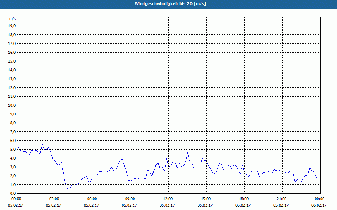
Task: Click the '16,0' y-axis label
Action: [12, 52]
